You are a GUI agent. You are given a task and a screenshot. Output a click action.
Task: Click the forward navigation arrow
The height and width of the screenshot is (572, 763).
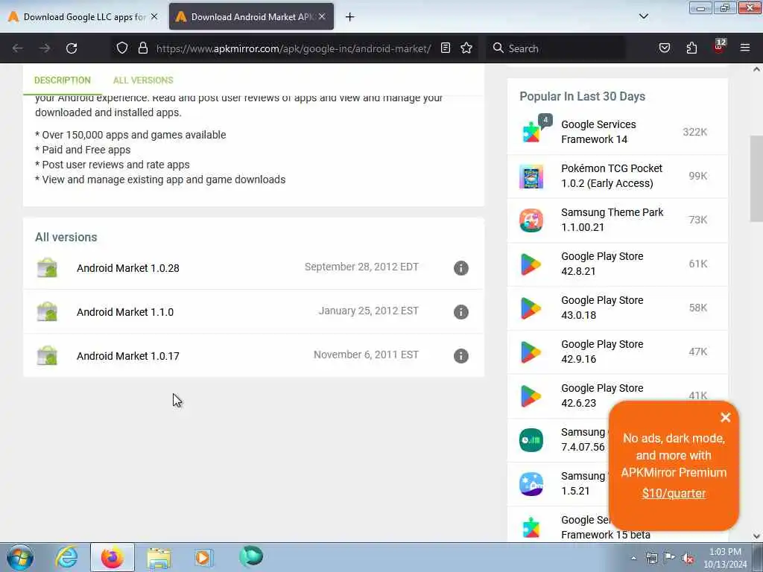(45, 48)
